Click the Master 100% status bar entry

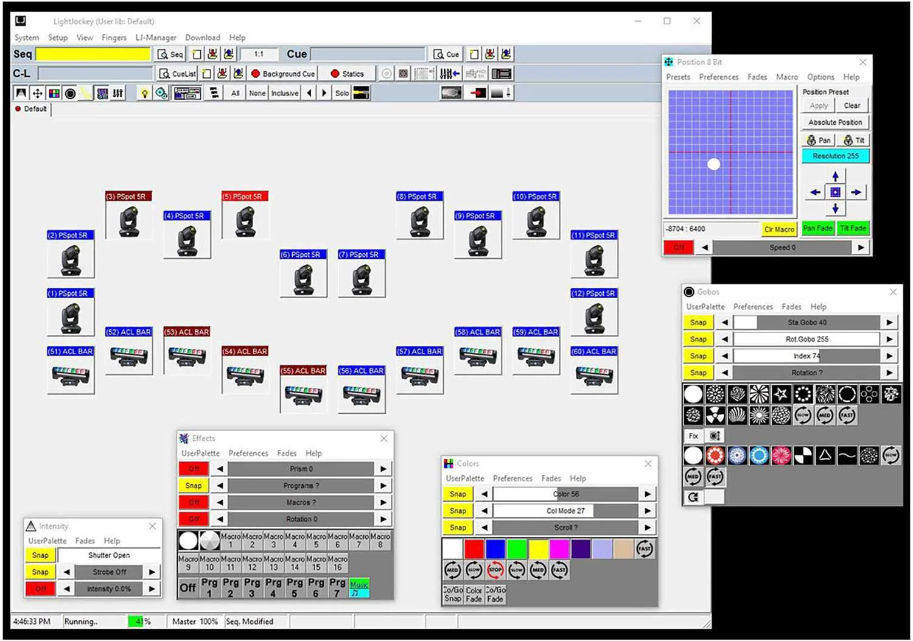195,622
